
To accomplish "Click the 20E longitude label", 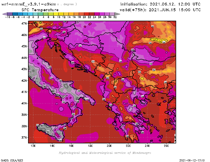I will tap(109, 146).
